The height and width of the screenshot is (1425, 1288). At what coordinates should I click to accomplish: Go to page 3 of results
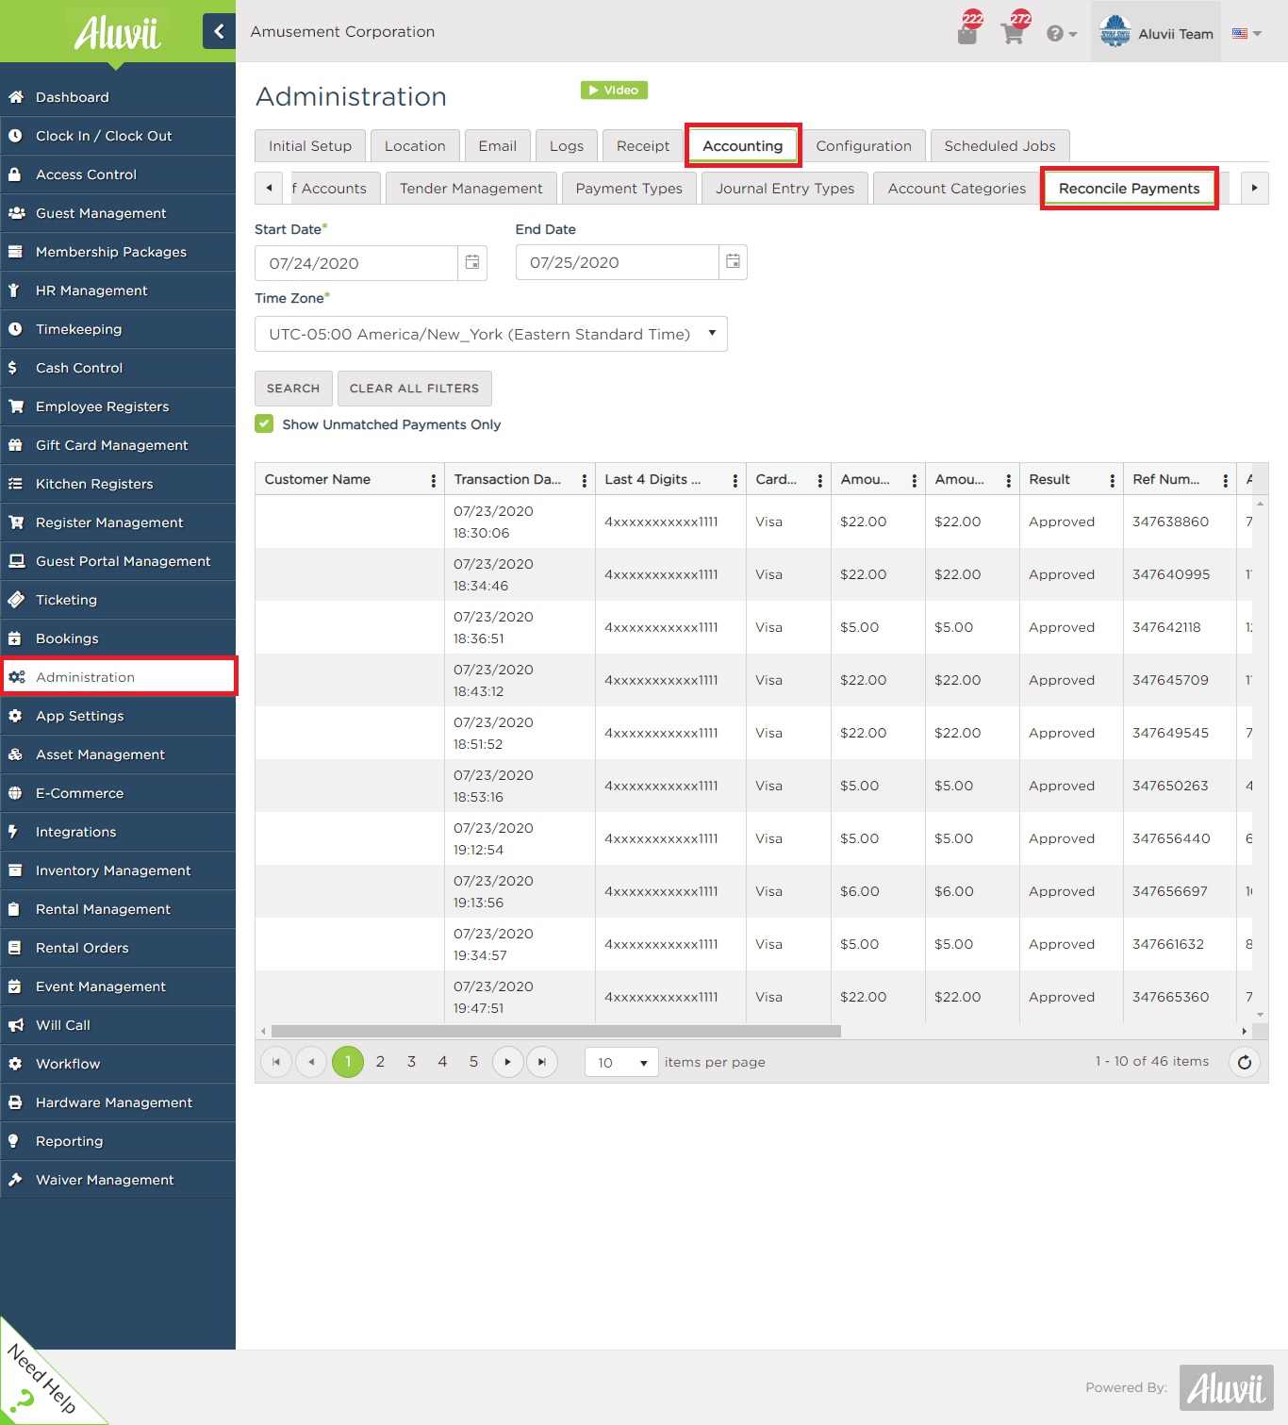point(411,1061)
